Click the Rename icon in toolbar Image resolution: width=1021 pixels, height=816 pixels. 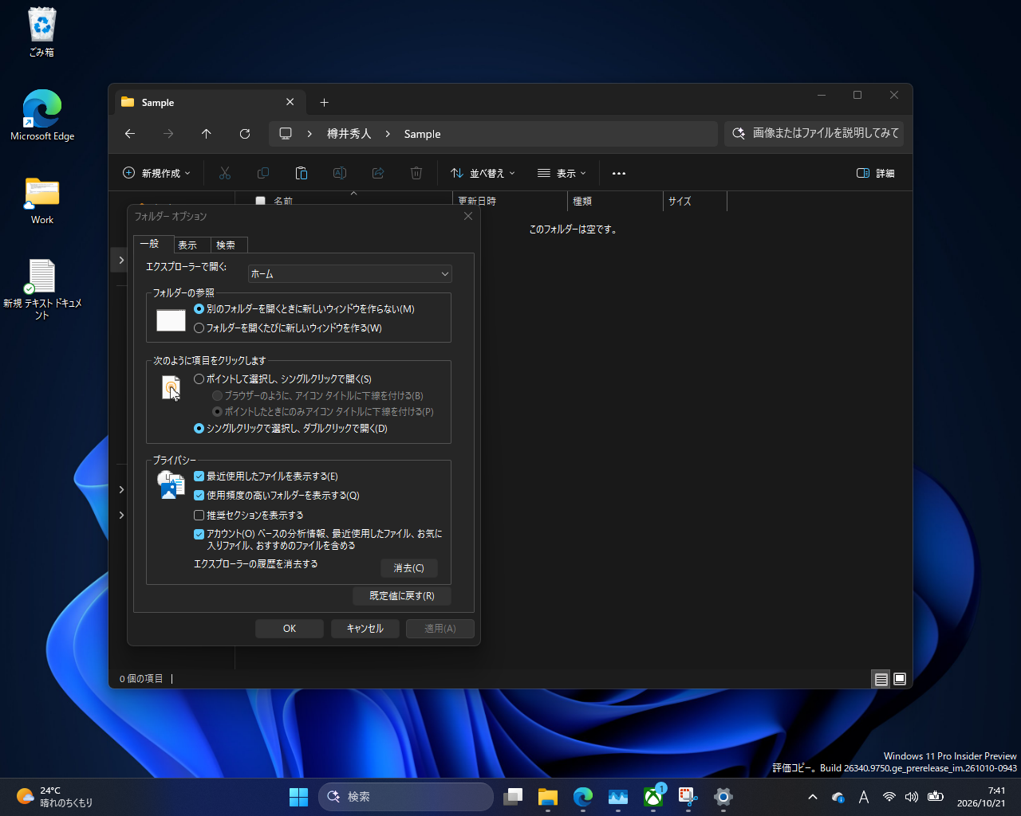(340, 173)
